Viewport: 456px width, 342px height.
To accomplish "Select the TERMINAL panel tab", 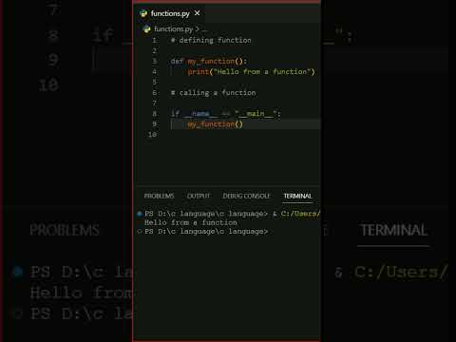I will pyautogui.click(x=297, y=196).
